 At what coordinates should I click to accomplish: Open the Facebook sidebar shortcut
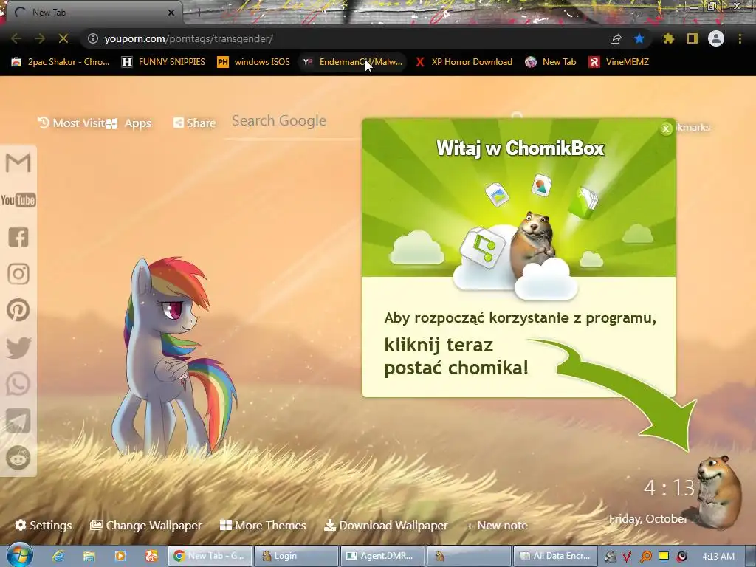point(18,237)
